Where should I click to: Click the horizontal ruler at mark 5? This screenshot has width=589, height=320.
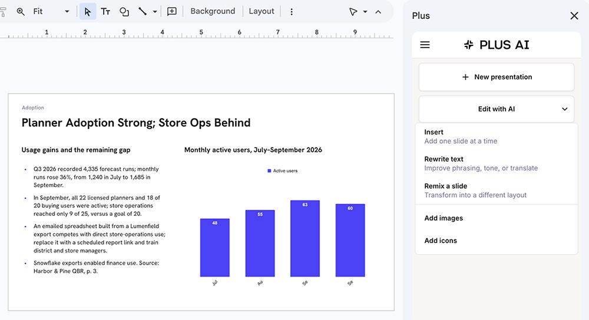tap(201, 32)
